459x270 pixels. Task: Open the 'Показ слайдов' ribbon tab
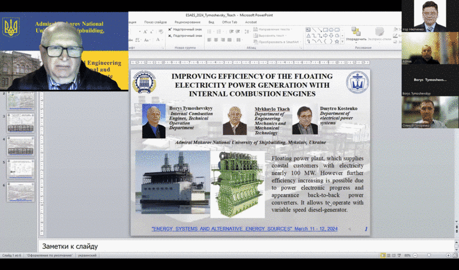point(155,22)
